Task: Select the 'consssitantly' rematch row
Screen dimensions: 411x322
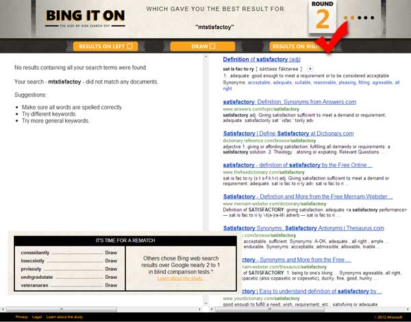Action: coord(69,253)
